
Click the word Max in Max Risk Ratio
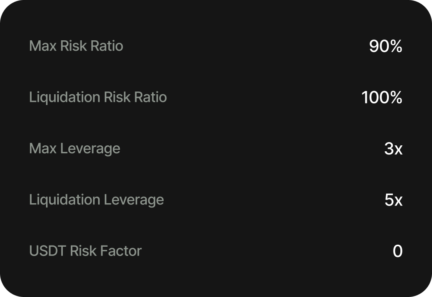43,46
